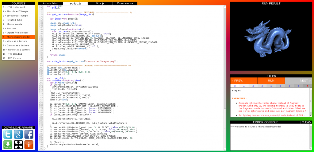Share via the Google icon
The height and width of the screenshot is (152, 314).
coord(18,134)
